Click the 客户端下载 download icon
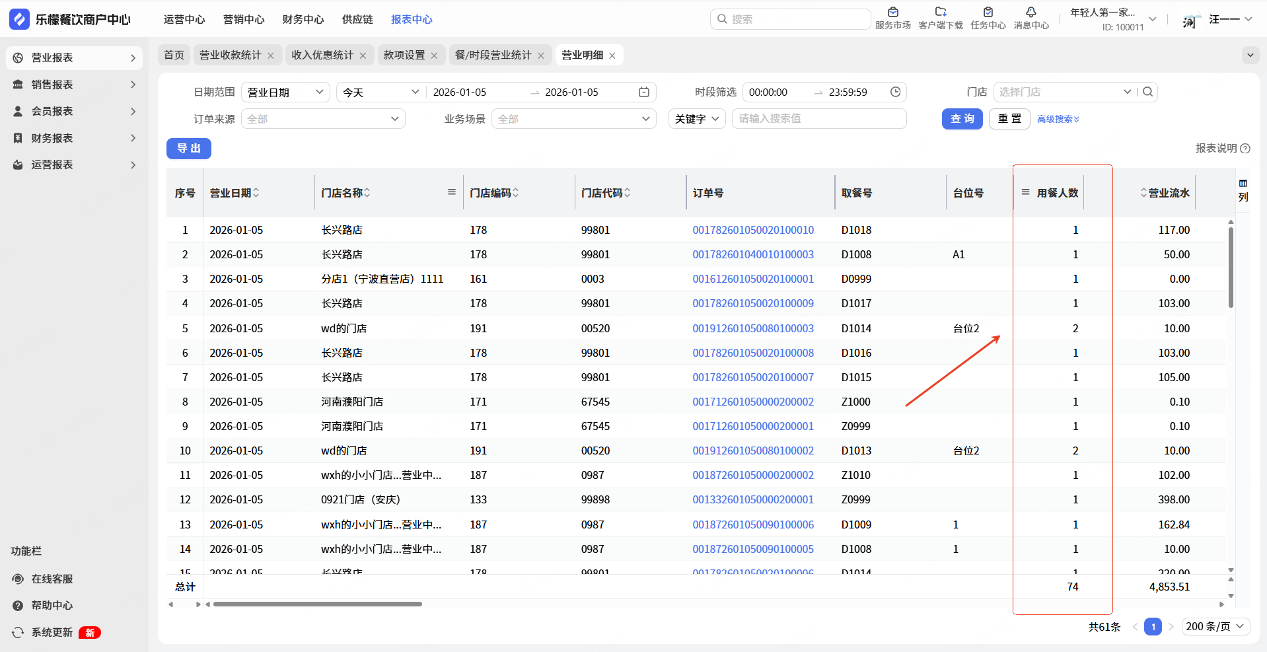Viewport: 1267px width, 652px height. (x=940, y=13)
